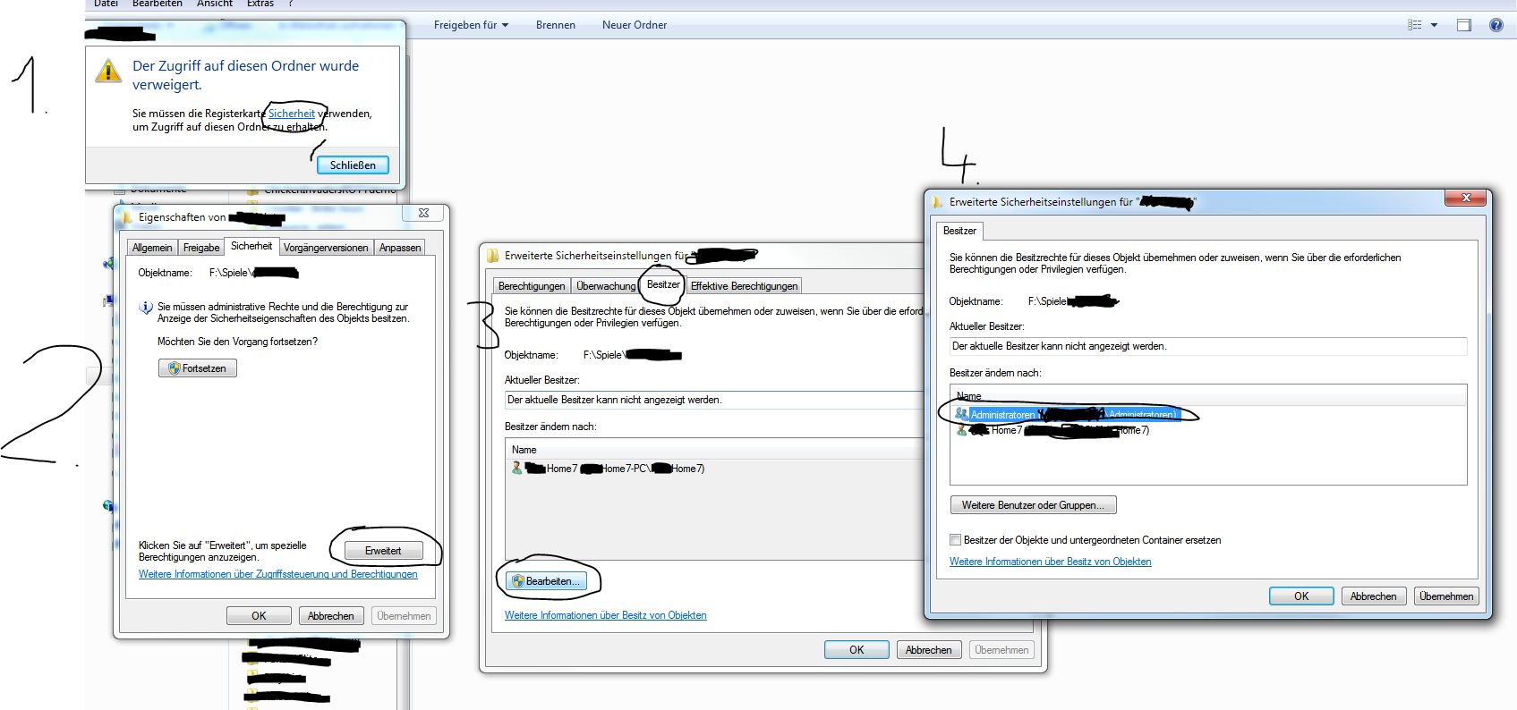This screenshot has width=1517, height=710.
Task: Open 'Weitere Informationen über Besitz' link in front dialog
Action: [x=1050, y=562]
